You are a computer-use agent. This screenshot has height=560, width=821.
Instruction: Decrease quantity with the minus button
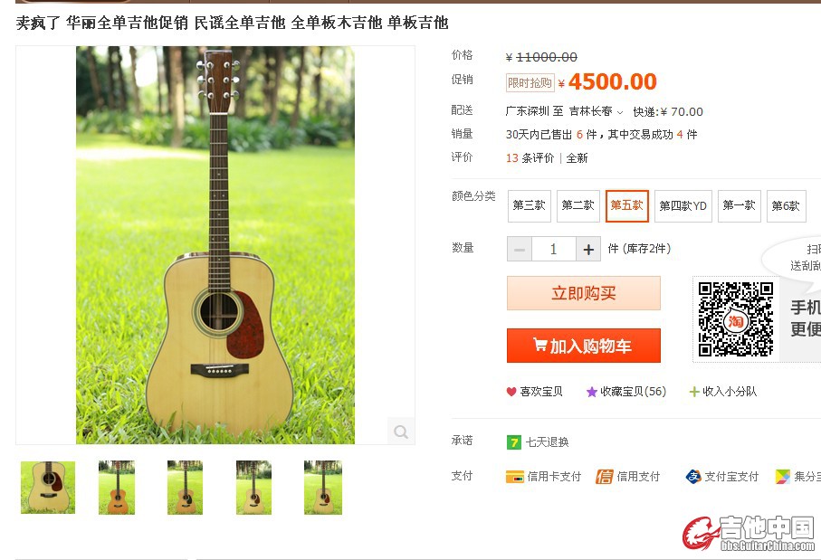pos(520,249)
